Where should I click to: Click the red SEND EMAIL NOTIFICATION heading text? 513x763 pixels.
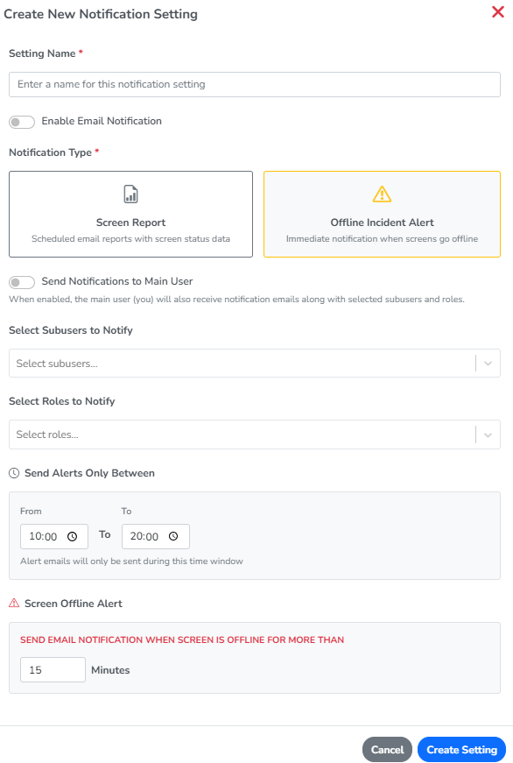pos(182,639)
